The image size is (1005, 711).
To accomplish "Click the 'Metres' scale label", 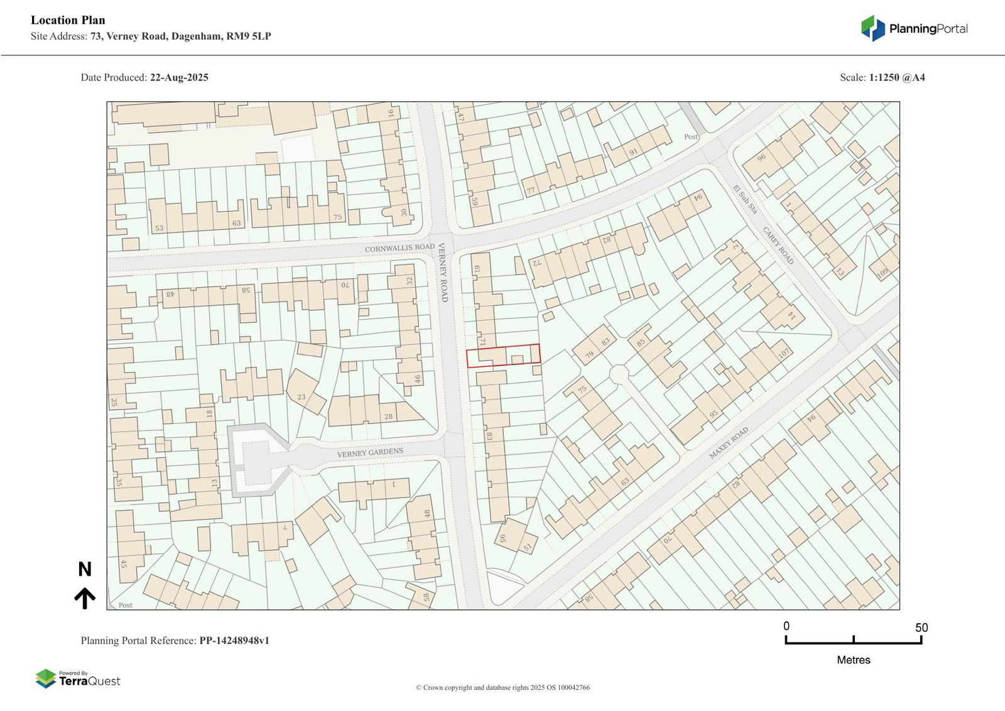I will pyautogui.click(x=853, y=660).
